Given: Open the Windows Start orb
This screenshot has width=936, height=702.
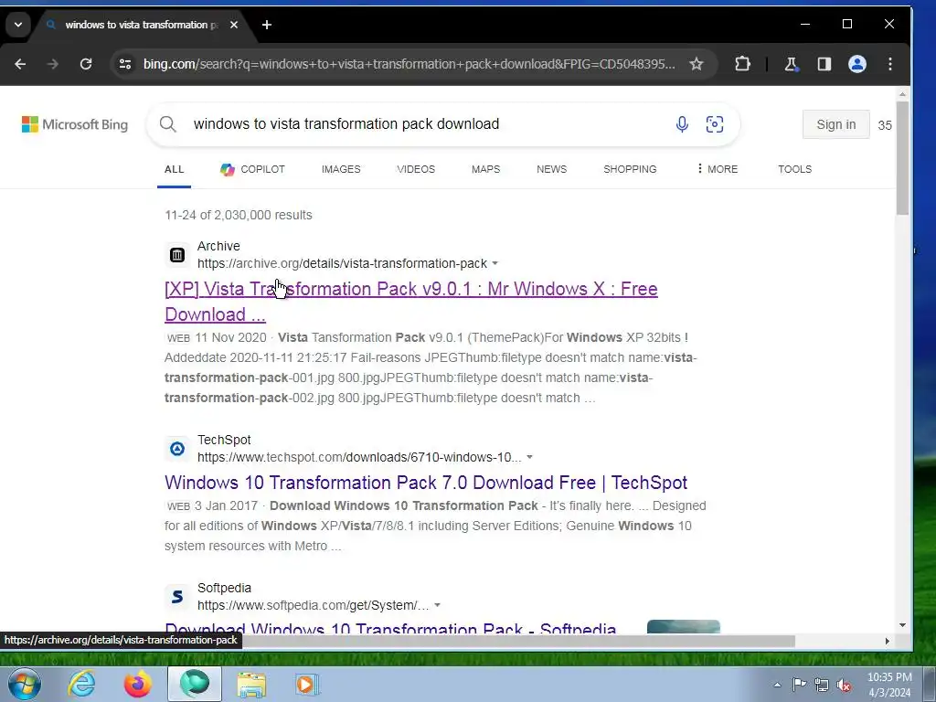Looking at the screenshot, I should coord(24,684).
